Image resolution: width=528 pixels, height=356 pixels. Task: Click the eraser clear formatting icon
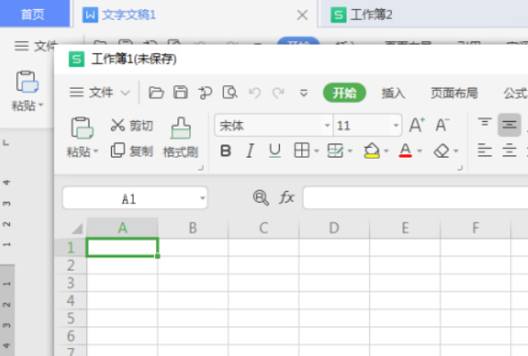[441, 151]
